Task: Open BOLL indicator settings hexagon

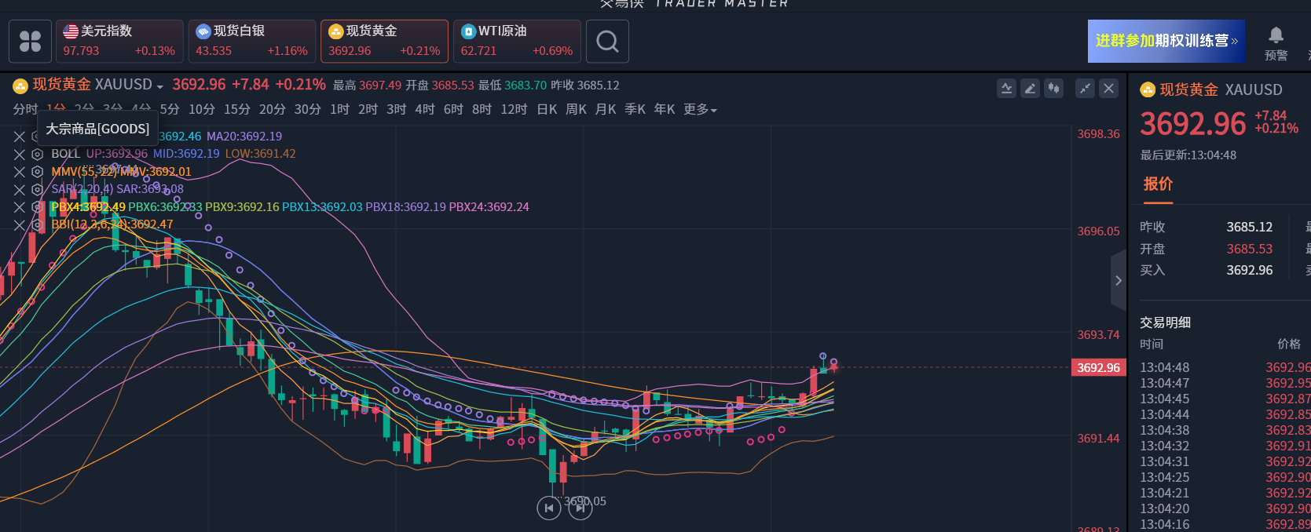Action: (x=37, y=155)
